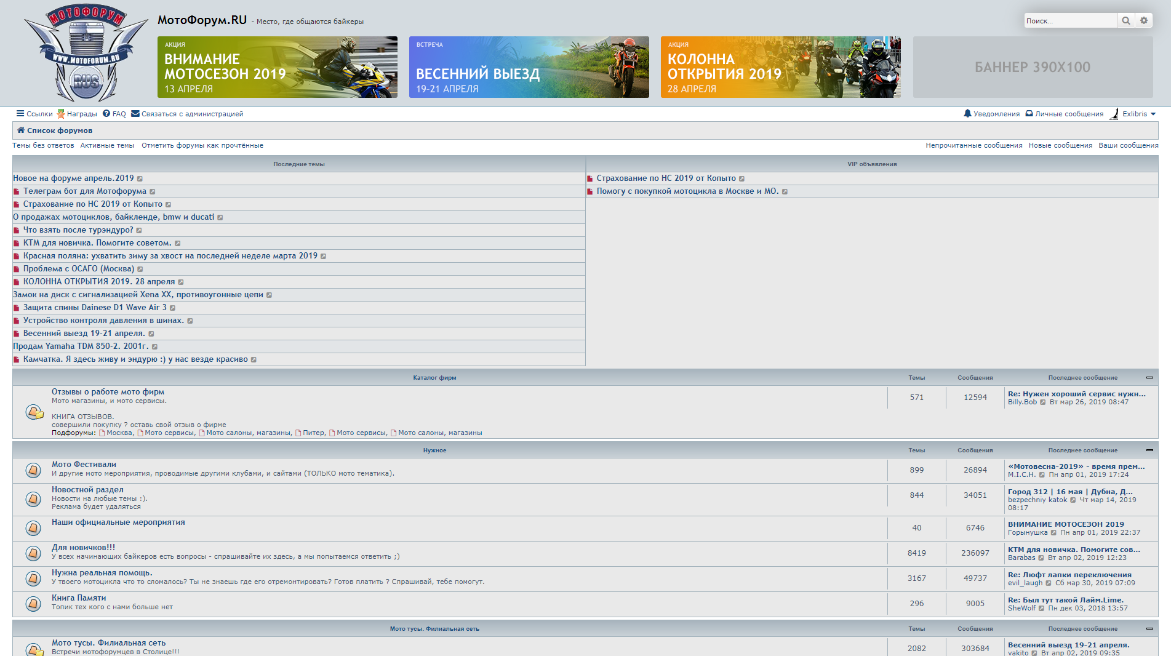Click the Мото Фестивали forum status icon
This screenshot has width=1171, height=656.
33,470
